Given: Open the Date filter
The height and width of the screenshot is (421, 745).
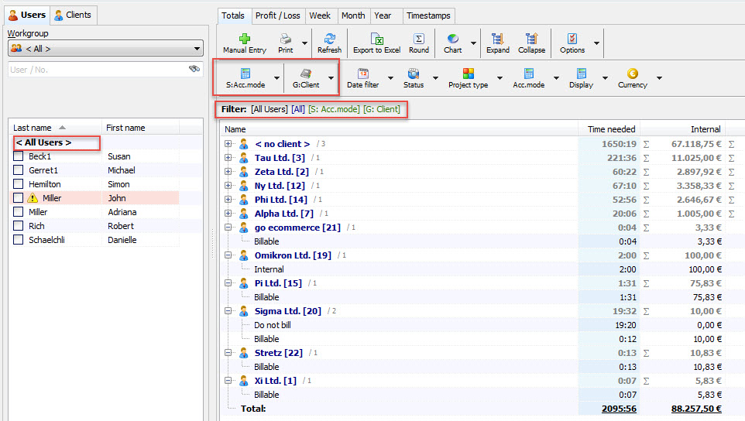Looking at the screenshot, I should tap(362, 77).
